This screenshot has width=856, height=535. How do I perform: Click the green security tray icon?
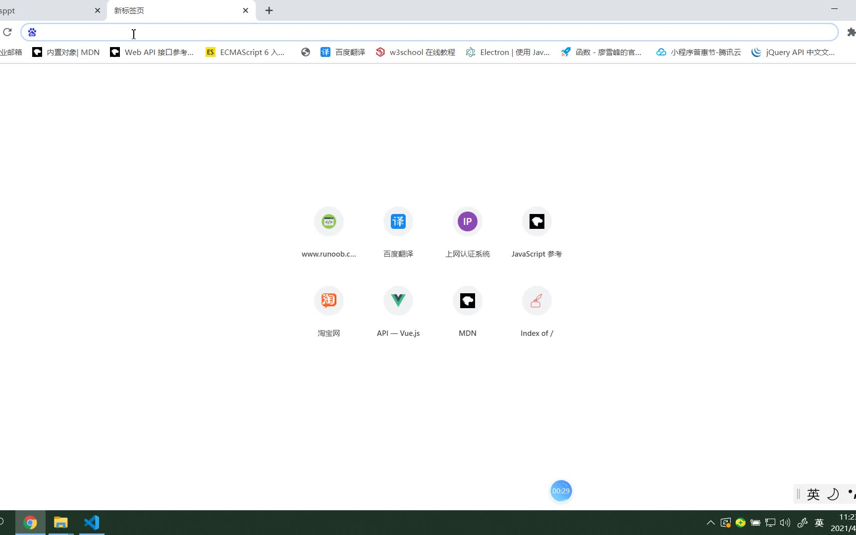click(x=741, y=523)
